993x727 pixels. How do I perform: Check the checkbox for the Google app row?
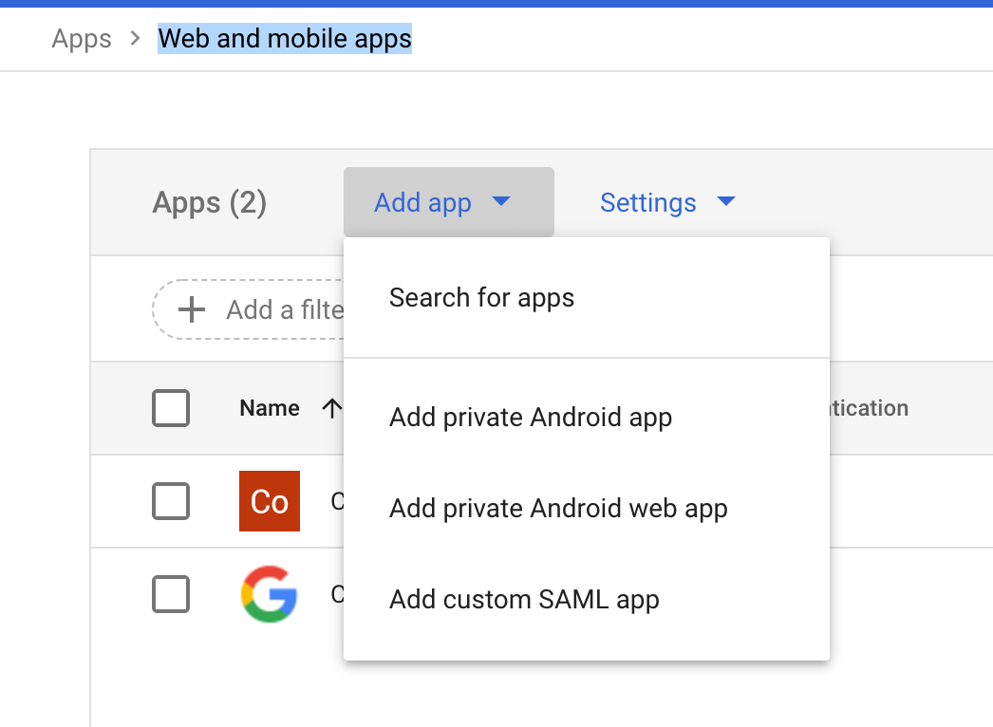pos(171,594)
